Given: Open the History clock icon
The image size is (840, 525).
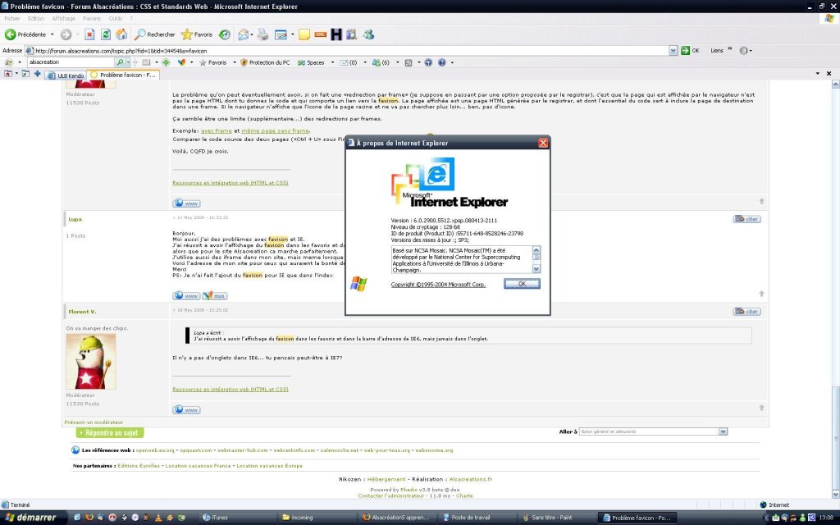Looking at the screenshot, I should [225, 34].
